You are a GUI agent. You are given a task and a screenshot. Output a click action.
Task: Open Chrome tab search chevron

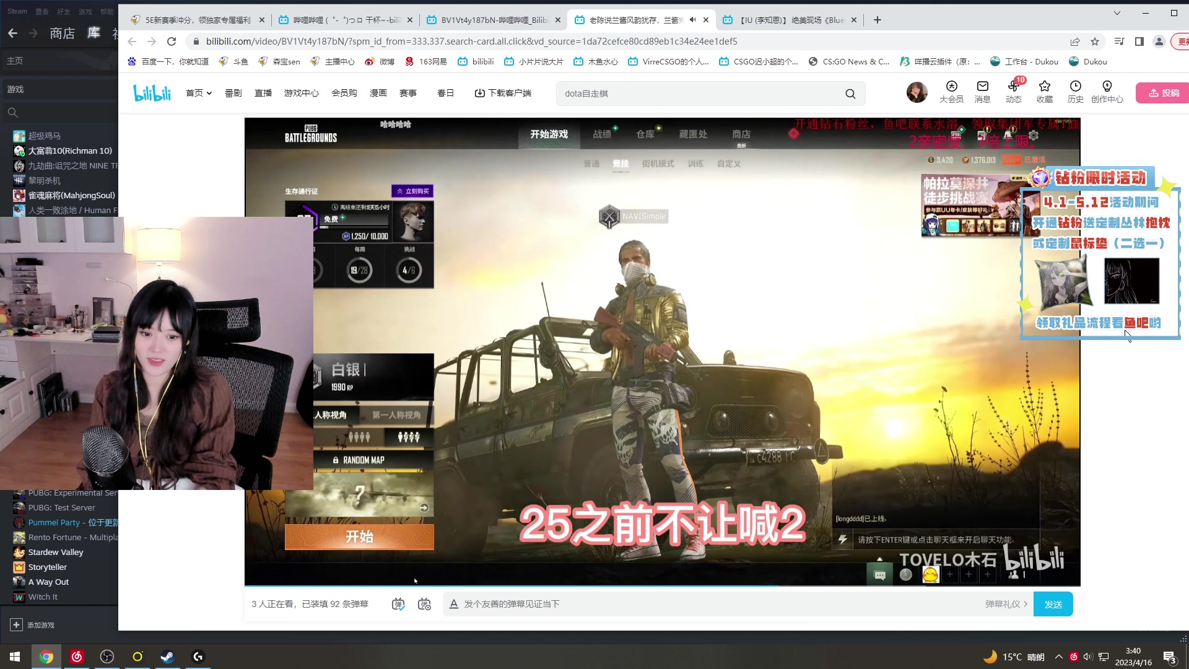tap(1117, 13)
